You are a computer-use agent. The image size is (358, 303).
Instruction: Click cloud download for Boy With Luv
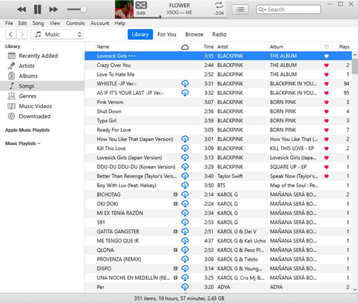185,185
